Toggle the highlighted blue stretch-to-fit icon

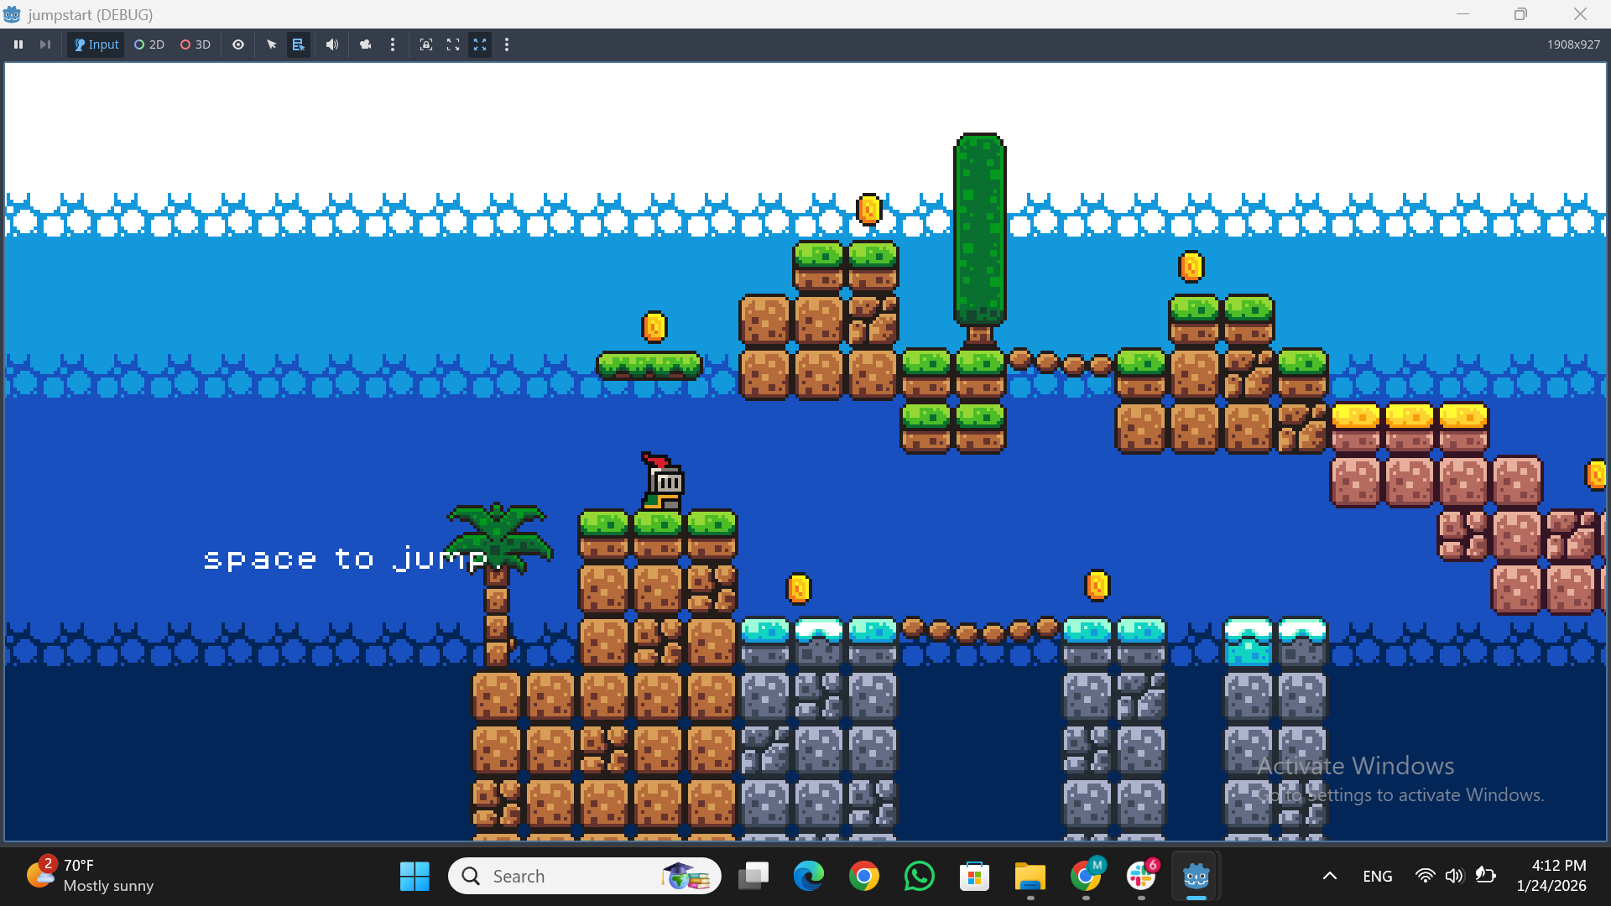[x=480, y=44]
